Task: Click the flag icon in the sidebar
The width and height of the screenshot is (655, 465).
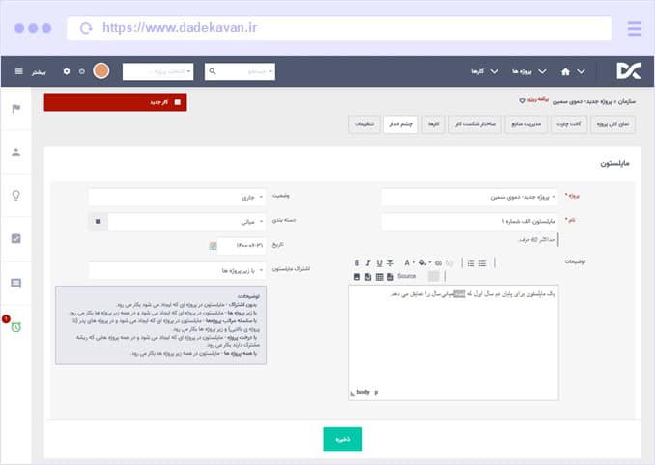Action: coord(15,108)
